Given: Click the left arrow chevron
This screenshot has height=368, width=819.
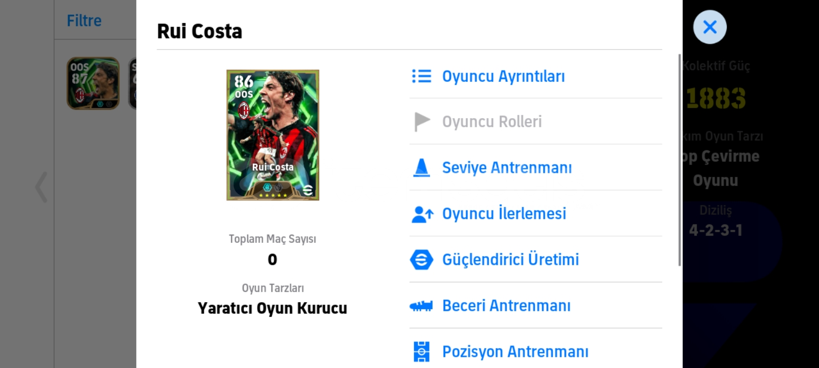Looking at the screenshot, I should coord(41,187).
